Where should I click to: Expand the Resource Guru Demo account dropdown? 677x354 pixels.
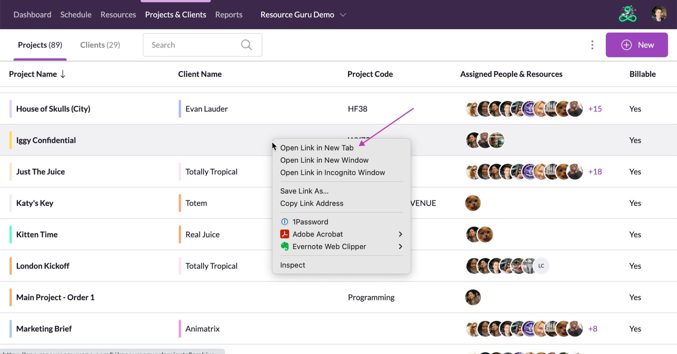click(343, 15)
